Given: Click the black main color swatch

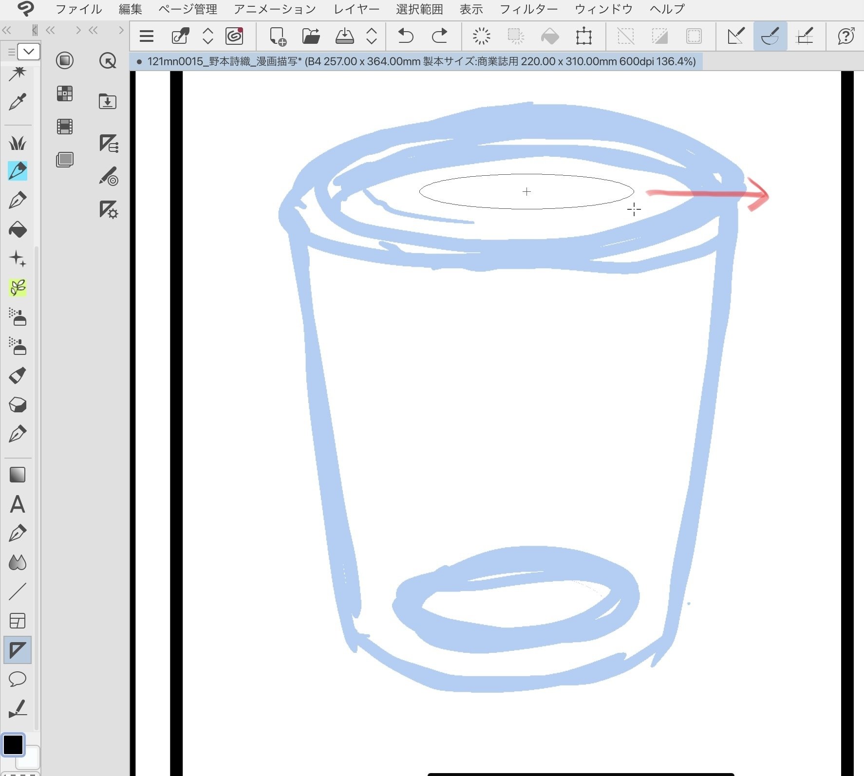Looking at the screenshot, I should coord(13,744).
